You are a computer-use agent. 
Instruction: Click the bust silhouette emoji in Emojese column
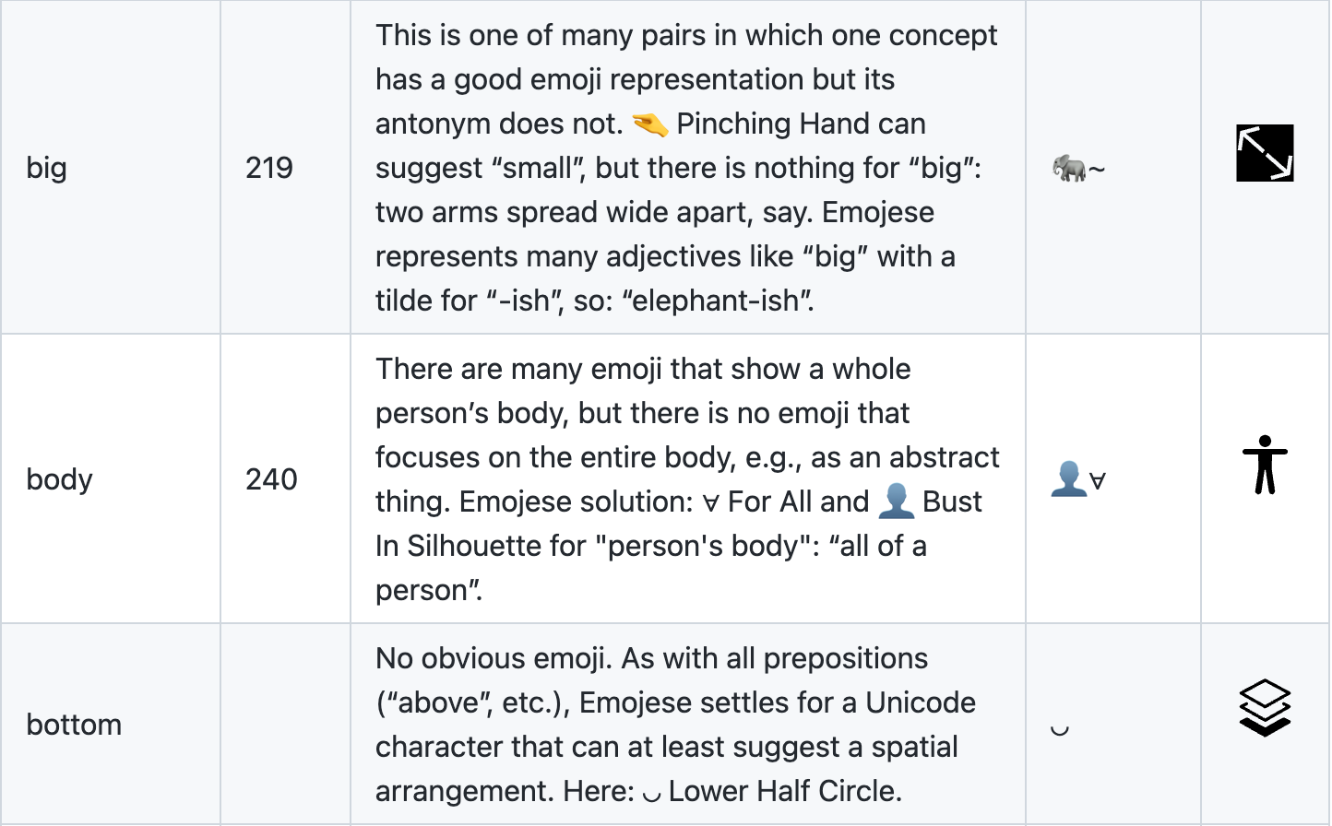point(1068,479)
